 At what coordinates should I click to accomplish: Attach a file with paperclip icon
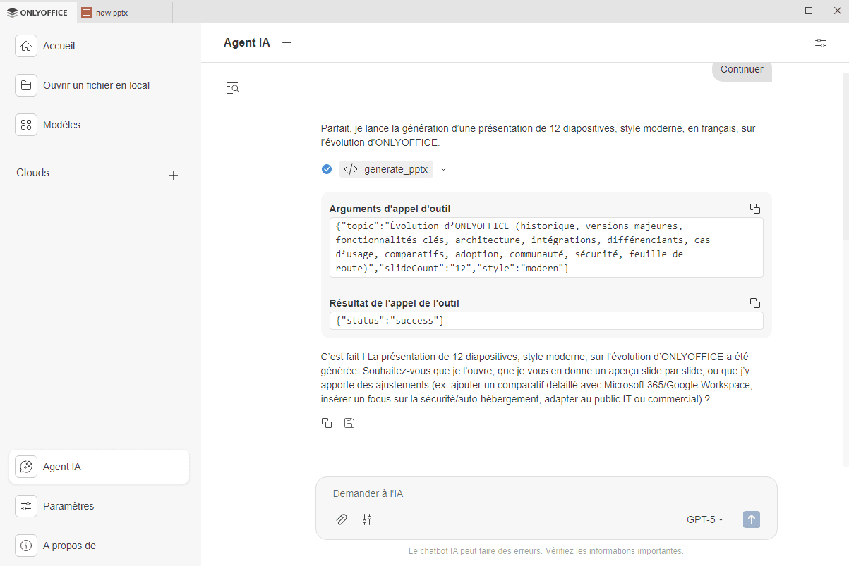click(342, 519)
